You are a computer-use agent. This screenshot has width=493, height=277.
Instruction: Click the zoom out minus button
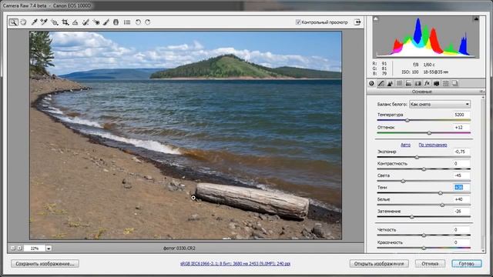(12, 248)
